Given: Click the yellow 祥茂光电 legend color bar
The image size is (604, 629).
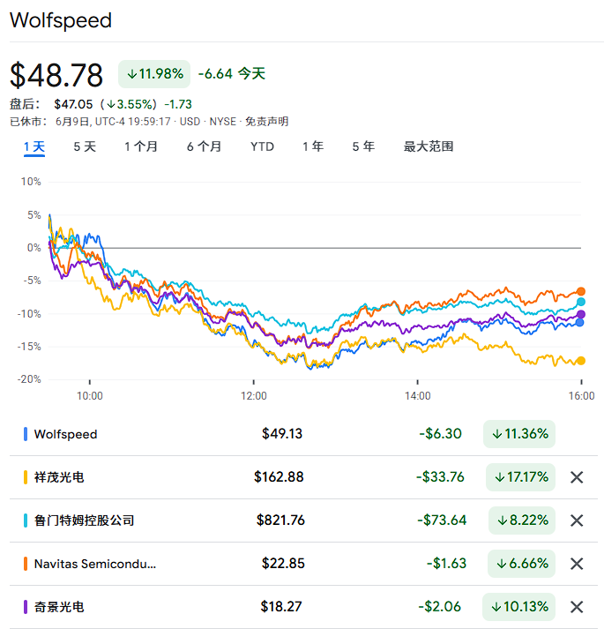Looking at the screenshot, I should coord(26,477).
